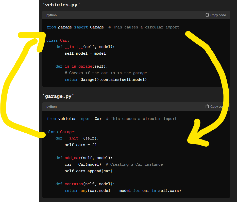Image resolution: width=237 pixels, height=202 pixels.
Task: Click the clipboard icon in the garage.py code block
Action: coord(207,106)
